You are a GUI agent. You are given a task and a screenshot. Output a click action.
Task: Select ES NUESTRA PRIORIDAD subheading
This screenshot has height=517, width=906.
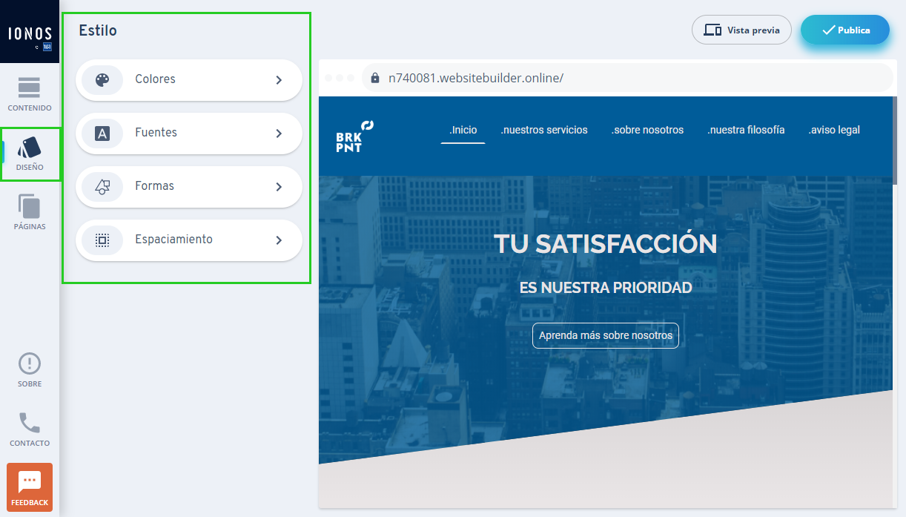tap(606, 288)
